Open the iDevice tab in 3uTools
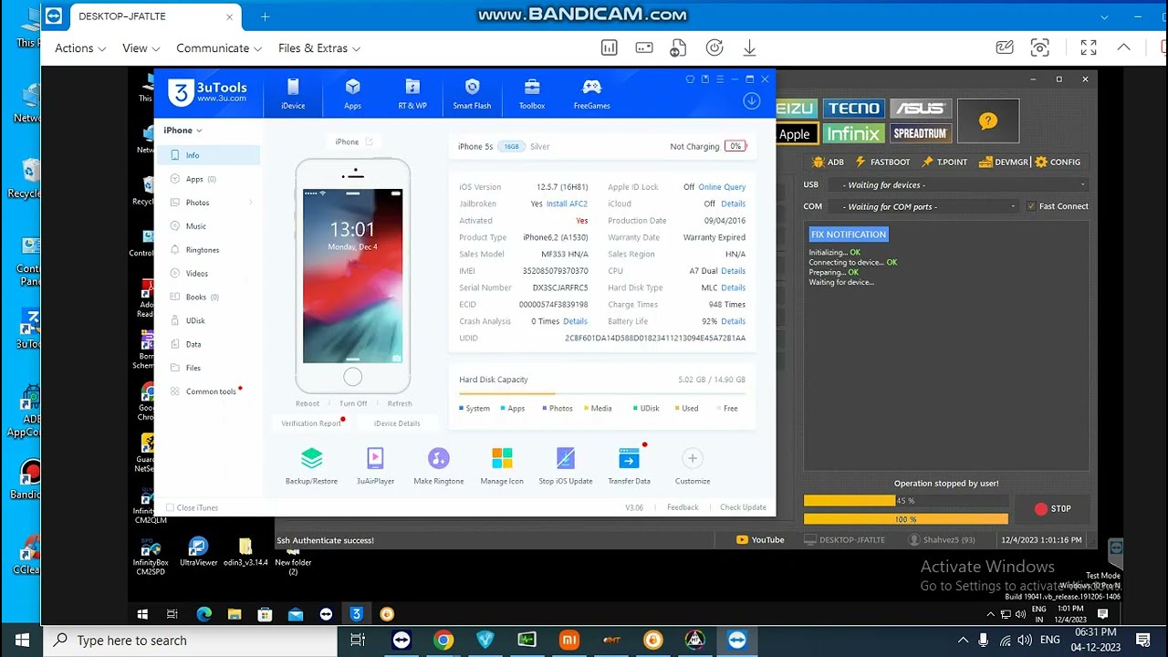Image resolution: width=1168 pixels, height=657 pixels. click(x=293, y=94)
